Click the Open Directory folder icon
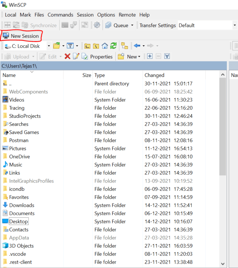 coord(57,46)
